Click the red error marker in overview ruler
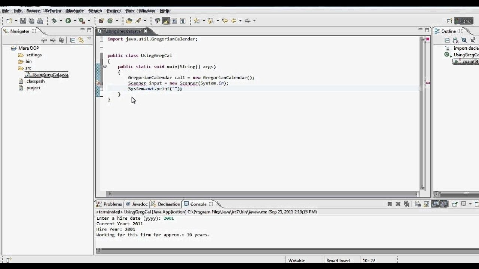Screen dimensions: 479x269 pyautogui.click(x=428, y=83)
